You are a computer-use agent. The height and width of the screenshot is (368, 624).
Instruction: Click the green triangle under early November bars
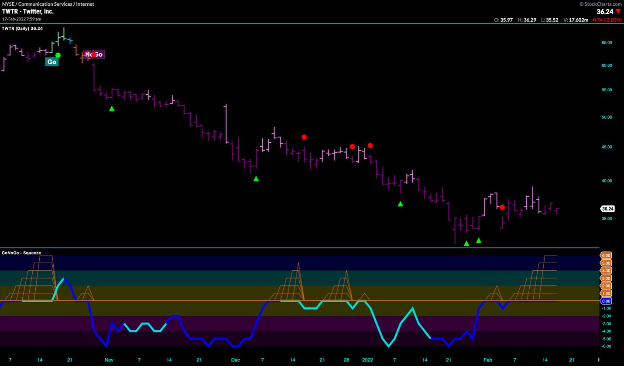pyautogui.click(x=112, y=109)
